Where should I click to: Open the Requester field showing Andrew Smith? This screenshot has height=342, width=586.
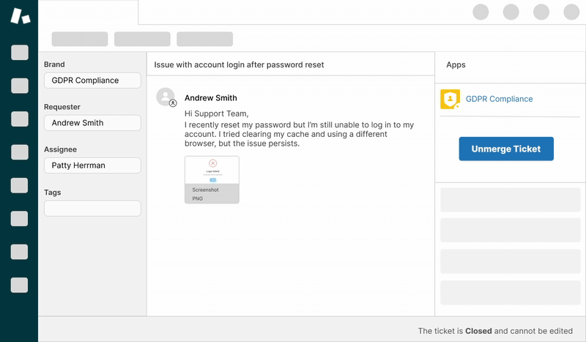tap(92, 123)
